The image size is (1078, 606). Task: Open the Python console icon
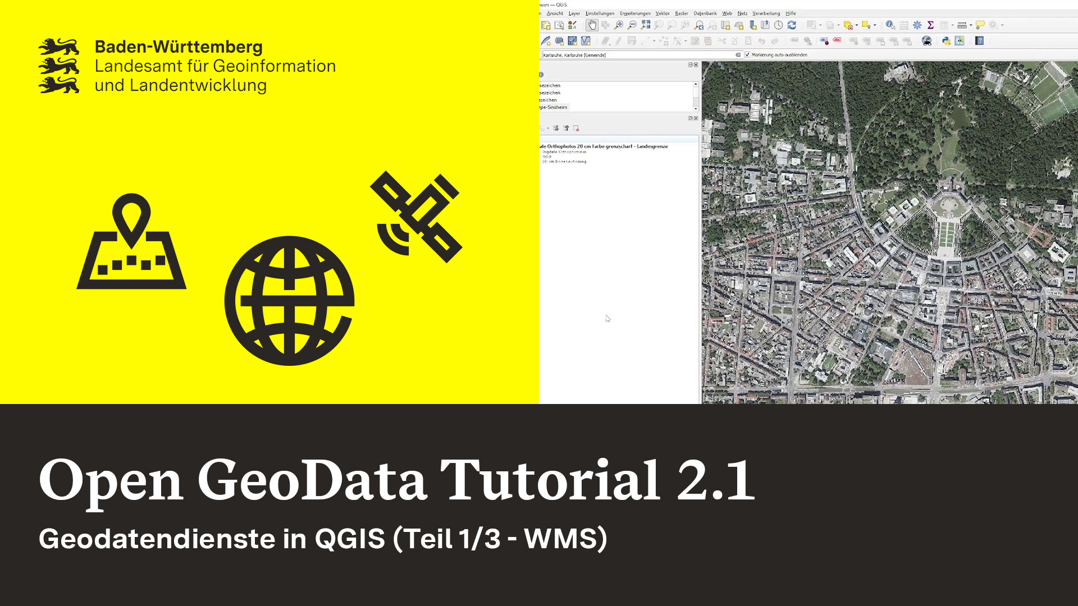point(947,40)
